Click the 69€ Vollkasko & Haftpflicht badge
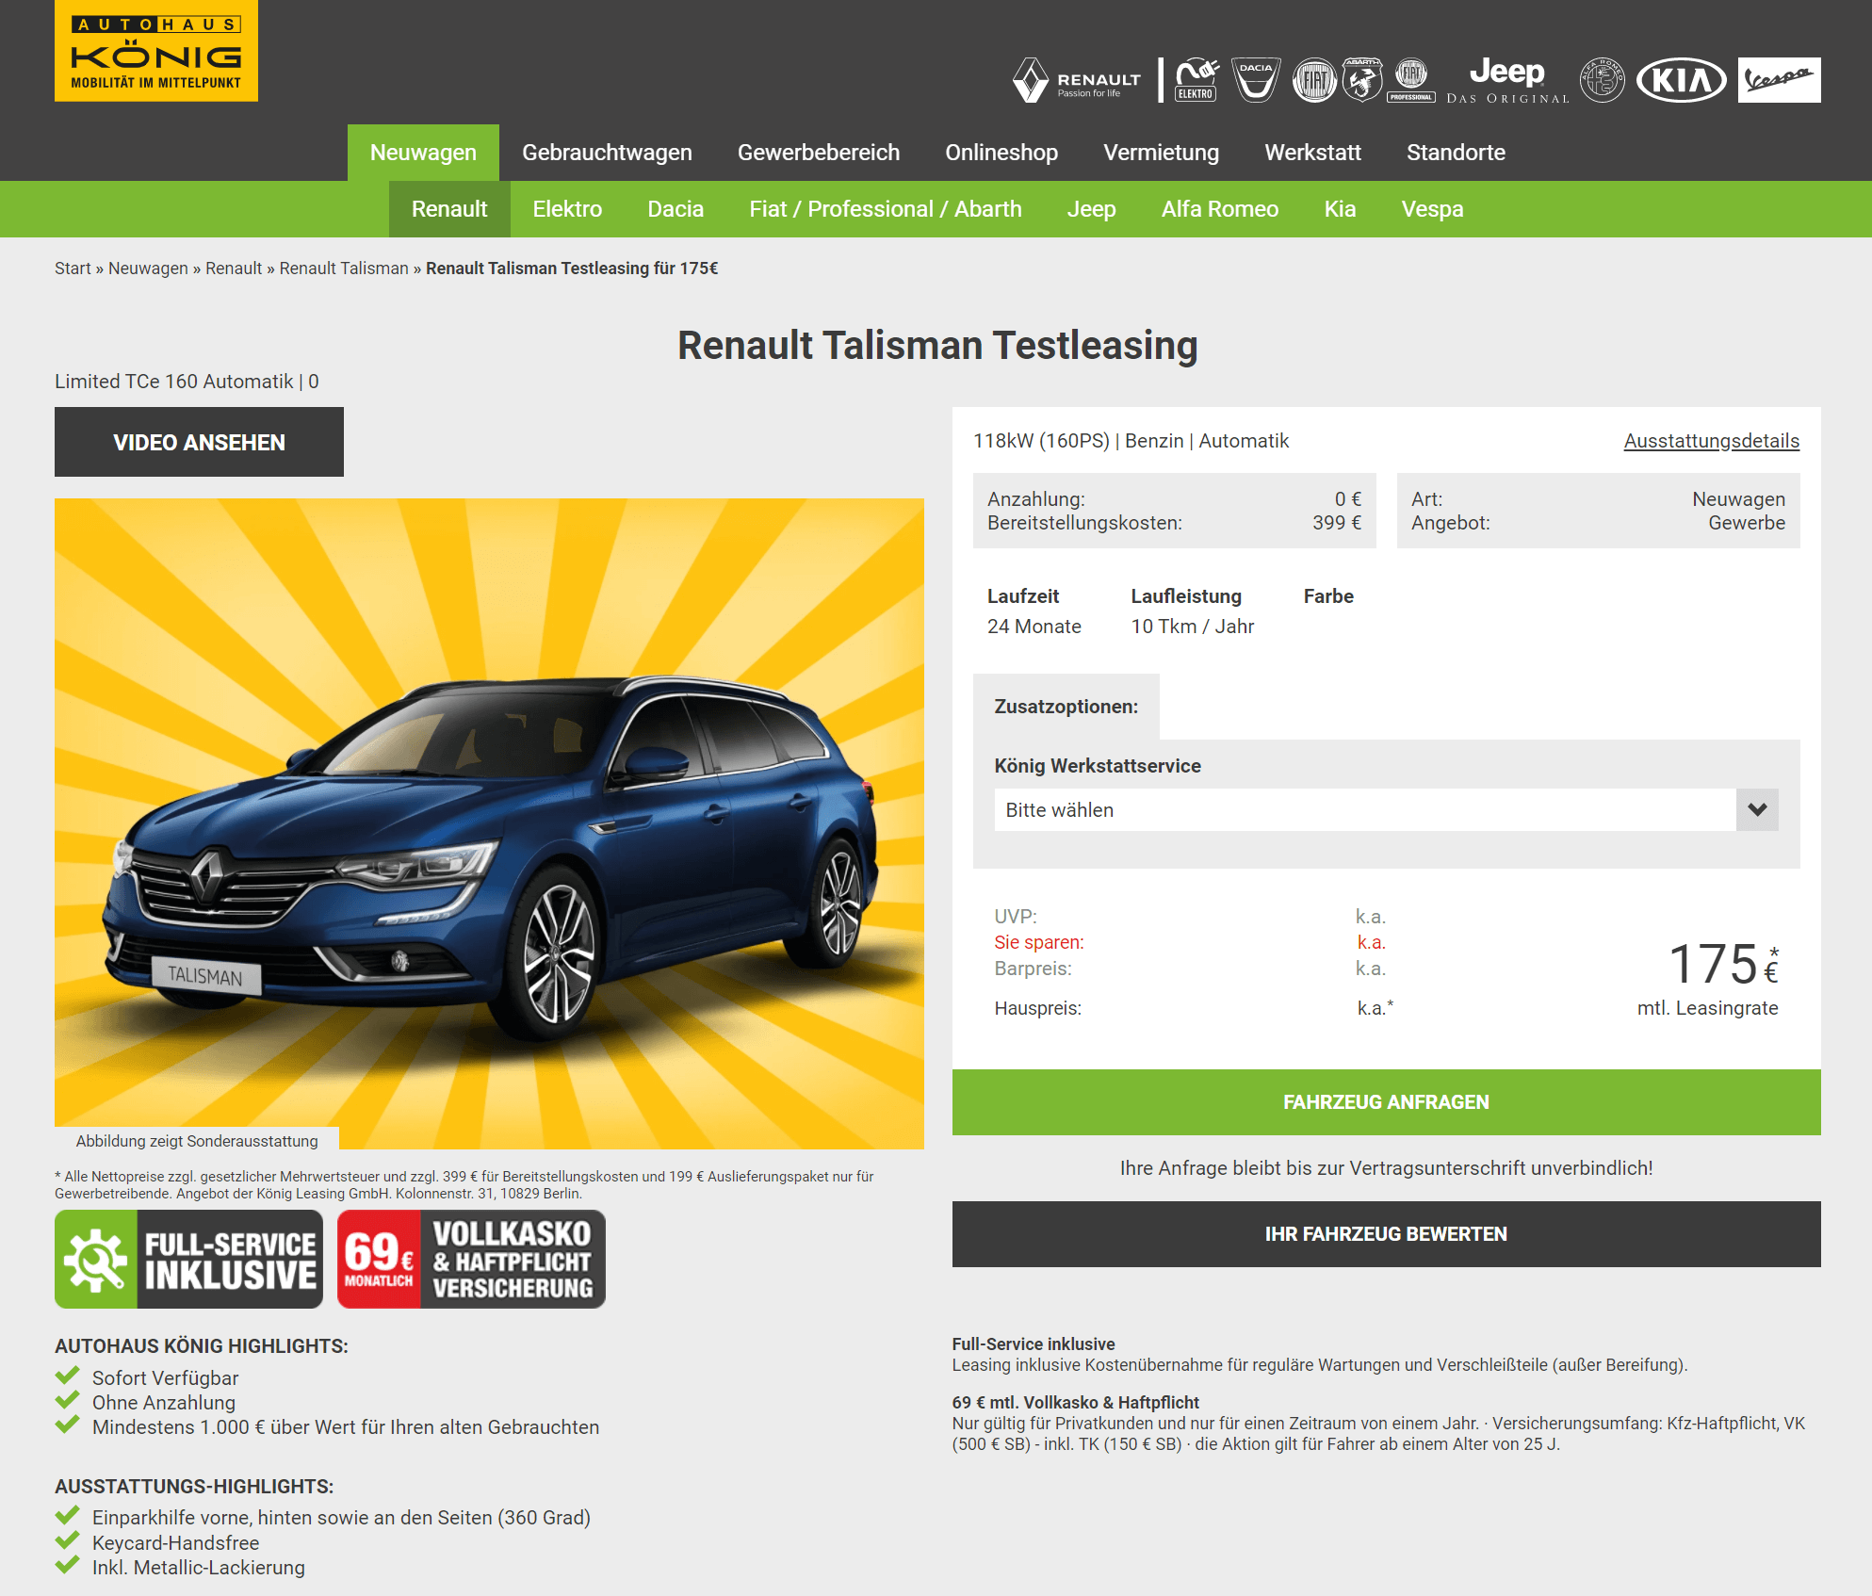 click(471, 1260)
